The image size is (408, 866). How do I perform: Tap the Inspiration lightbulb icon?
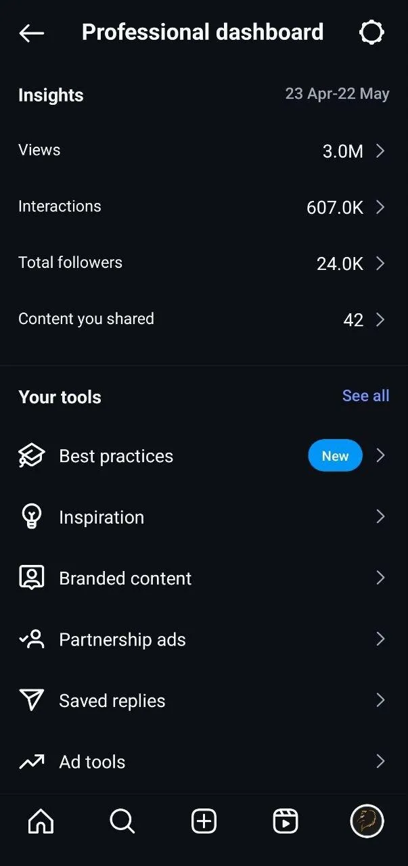coord(32,517)
